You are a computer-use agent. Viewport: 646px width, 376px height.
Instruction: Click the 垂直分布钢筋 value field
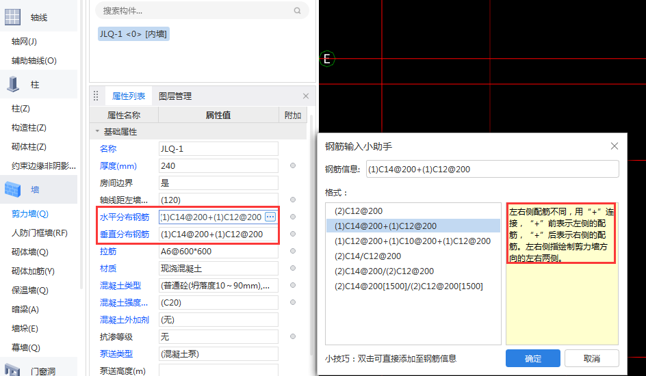[x=218, y=234]
